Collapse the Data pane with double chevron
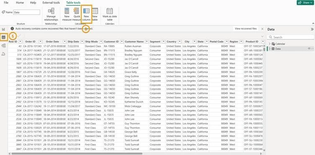Viewport: 315px width, 155px height. 312,29
